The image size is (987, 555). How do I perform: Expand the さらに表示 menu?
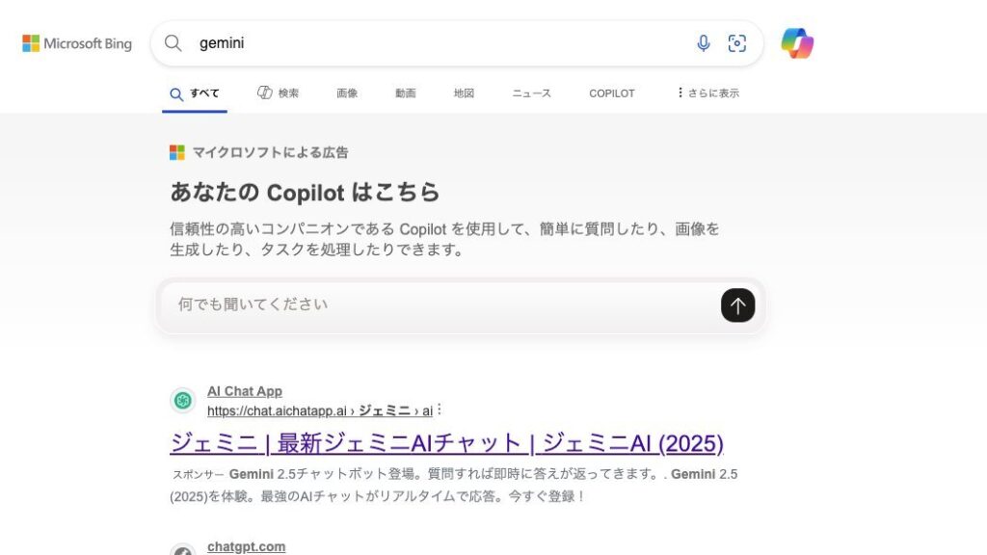click(708, 93)
